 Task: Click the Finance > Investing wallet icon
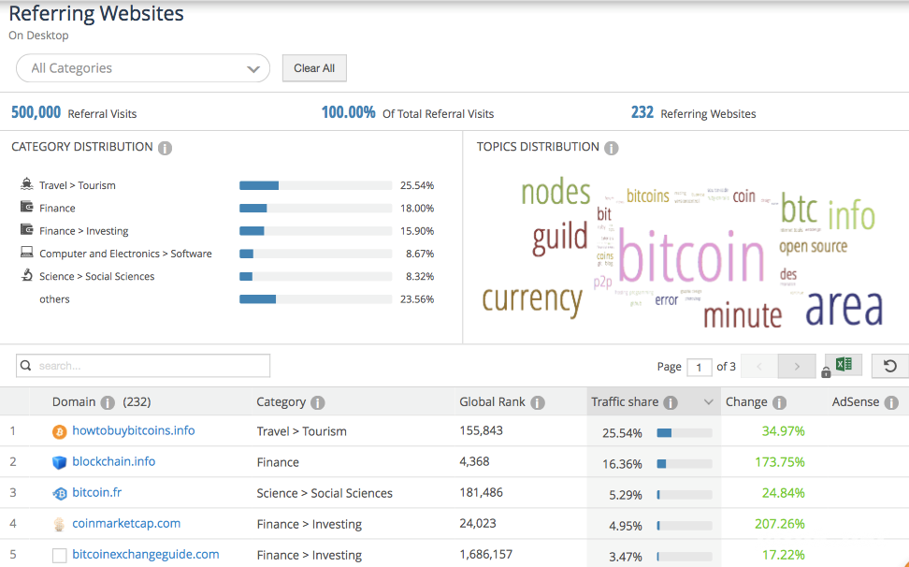pos(27,229)
